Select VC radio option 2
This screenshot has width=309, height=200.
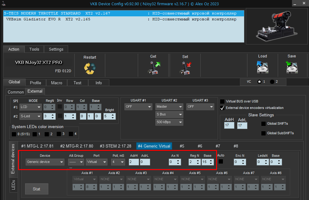point(272,82)
